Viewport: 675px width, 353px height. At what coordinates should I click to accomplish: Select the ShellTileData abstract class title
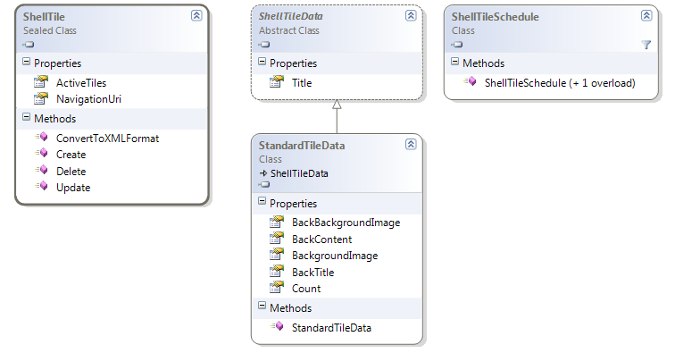point(290,16)
